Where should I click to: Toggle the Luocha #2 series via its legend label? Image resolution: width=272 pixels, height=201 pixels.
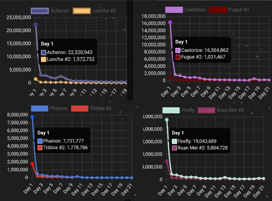pyautogui.click(x=104, y=11)
